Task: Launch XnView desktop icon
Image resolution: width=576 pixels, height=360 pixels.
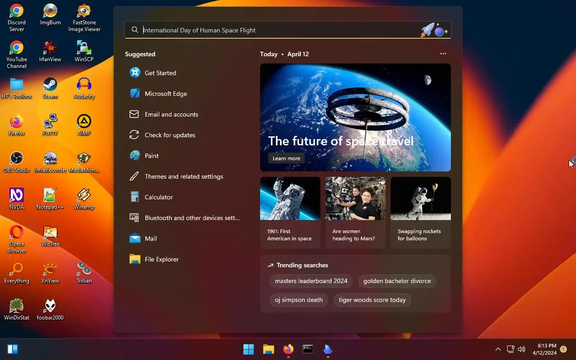Action: click(50, 273)
